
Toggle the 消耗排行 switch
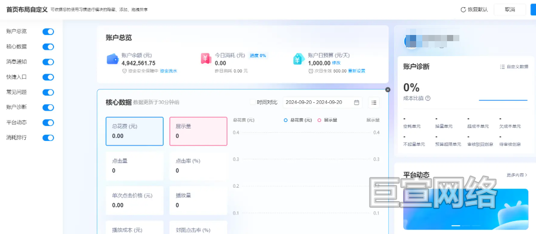tap(48, 138)
